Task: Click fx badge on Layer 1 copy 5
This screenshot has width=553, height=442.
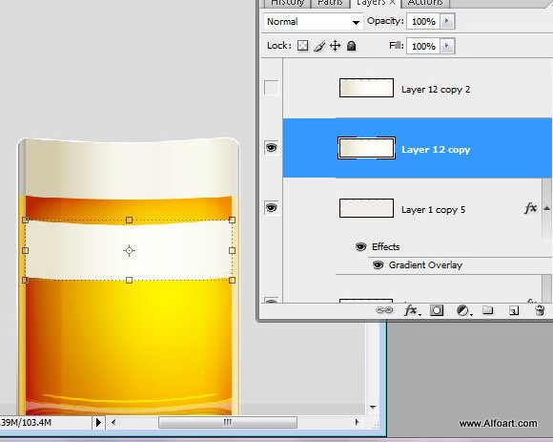Action: (530, 208)
